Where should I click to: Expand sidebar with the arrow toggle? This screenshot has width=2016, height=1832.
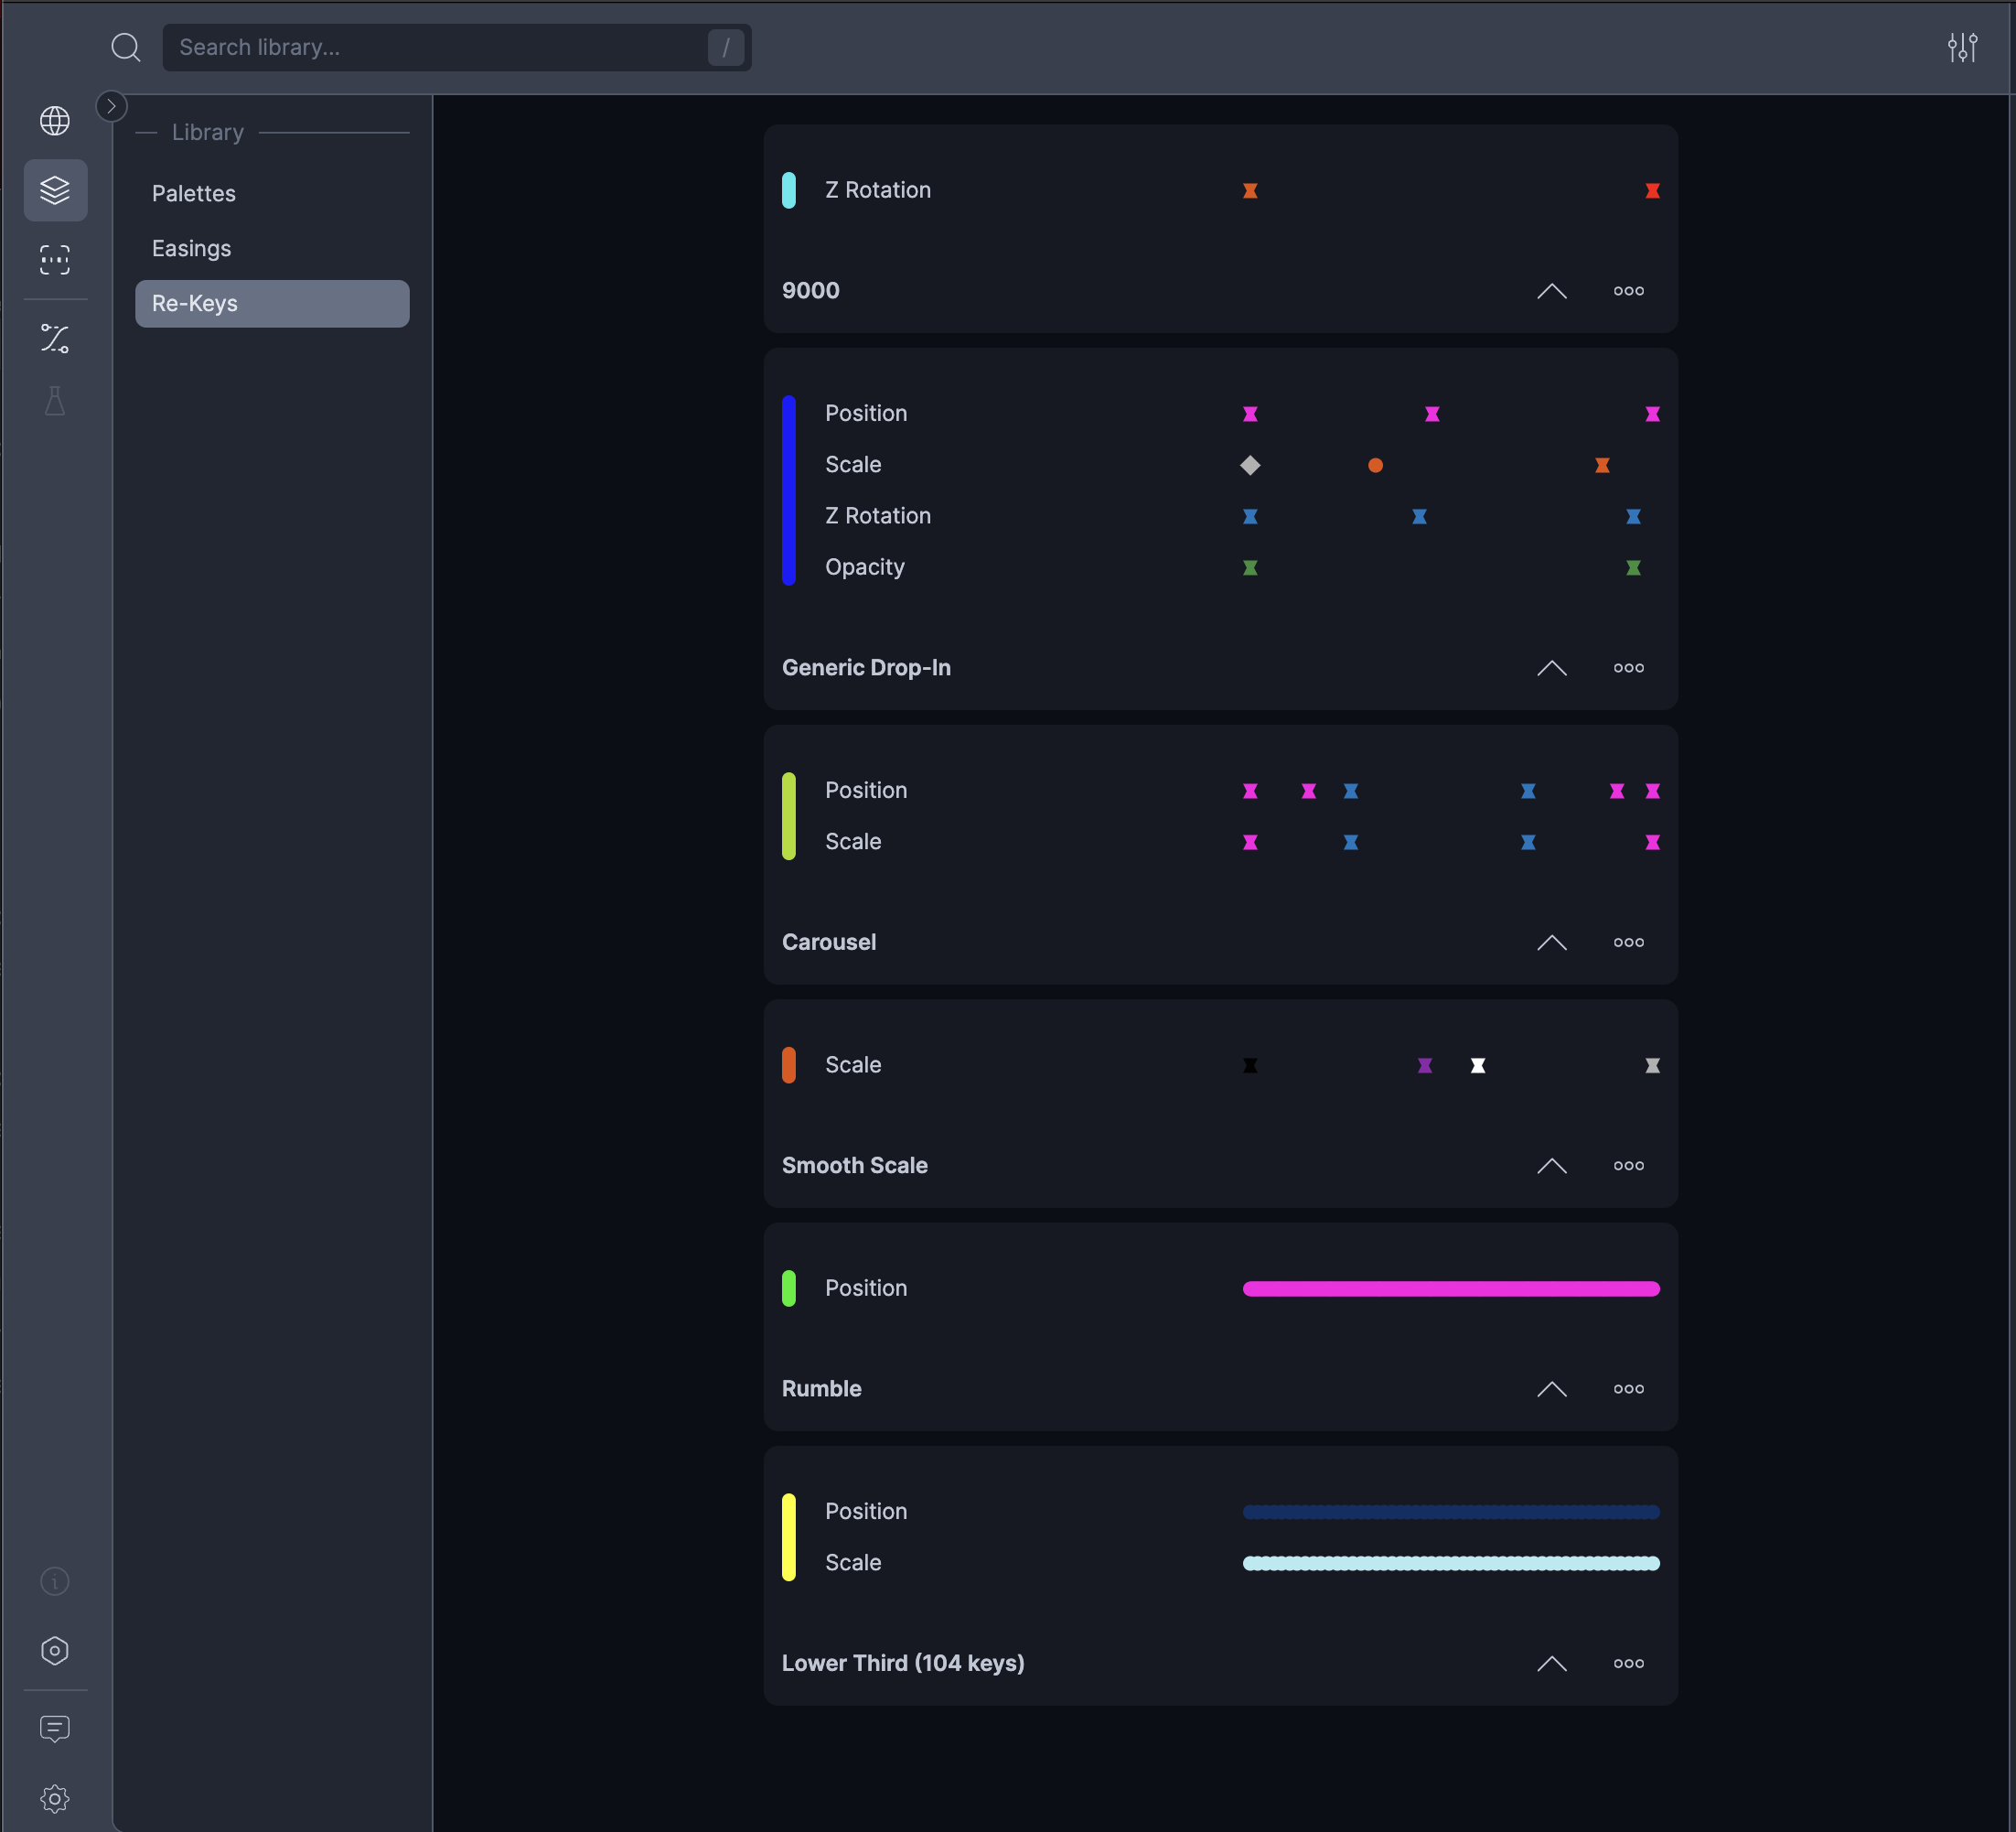coord(111,106)
